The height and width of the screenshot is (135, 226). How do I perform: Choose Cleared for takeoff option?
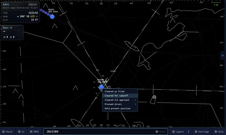click(120, 96)
